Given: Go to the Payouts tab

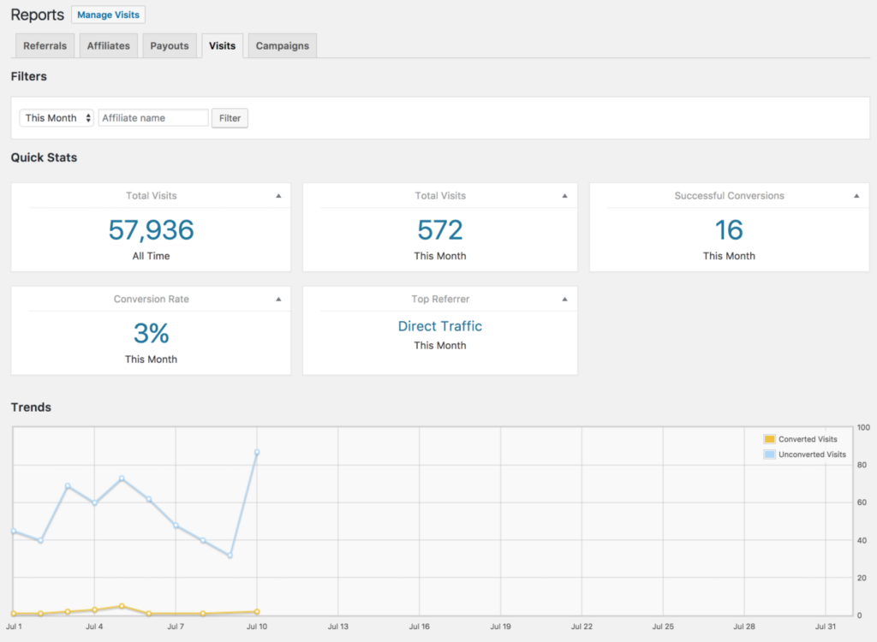Looking at the screenshot, I should pos(170,46).
